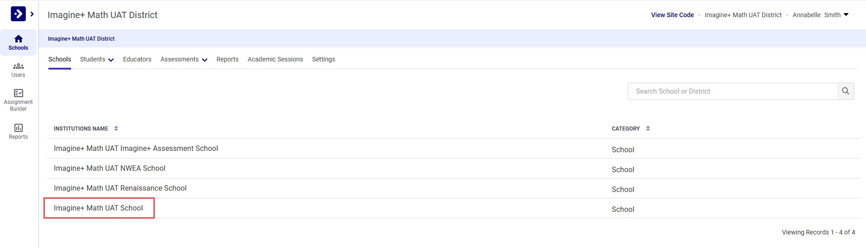Screen dimensions: 866x248
Task: Open Users in the left sidebar
Action: click(18, 70)
